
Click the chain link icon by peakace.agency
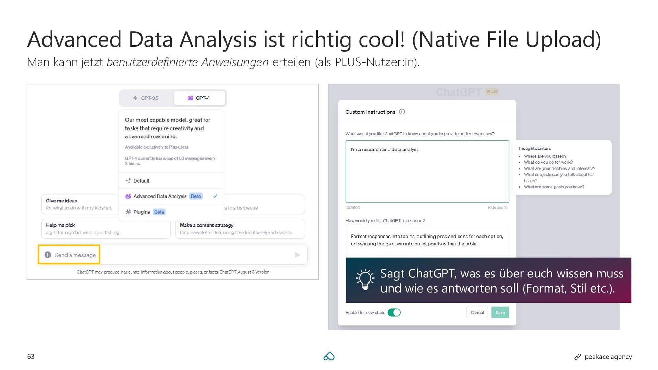[577, 357]
